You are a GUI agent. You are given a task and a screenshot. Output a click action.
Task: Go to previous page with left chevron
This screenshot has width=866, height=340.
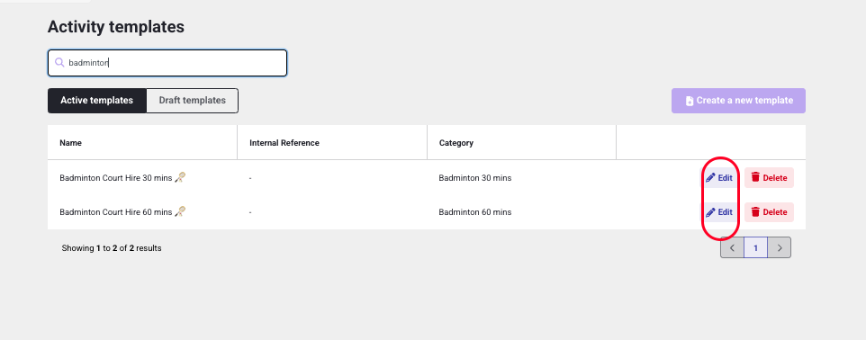pyautogui.click(x=733, y=248)
